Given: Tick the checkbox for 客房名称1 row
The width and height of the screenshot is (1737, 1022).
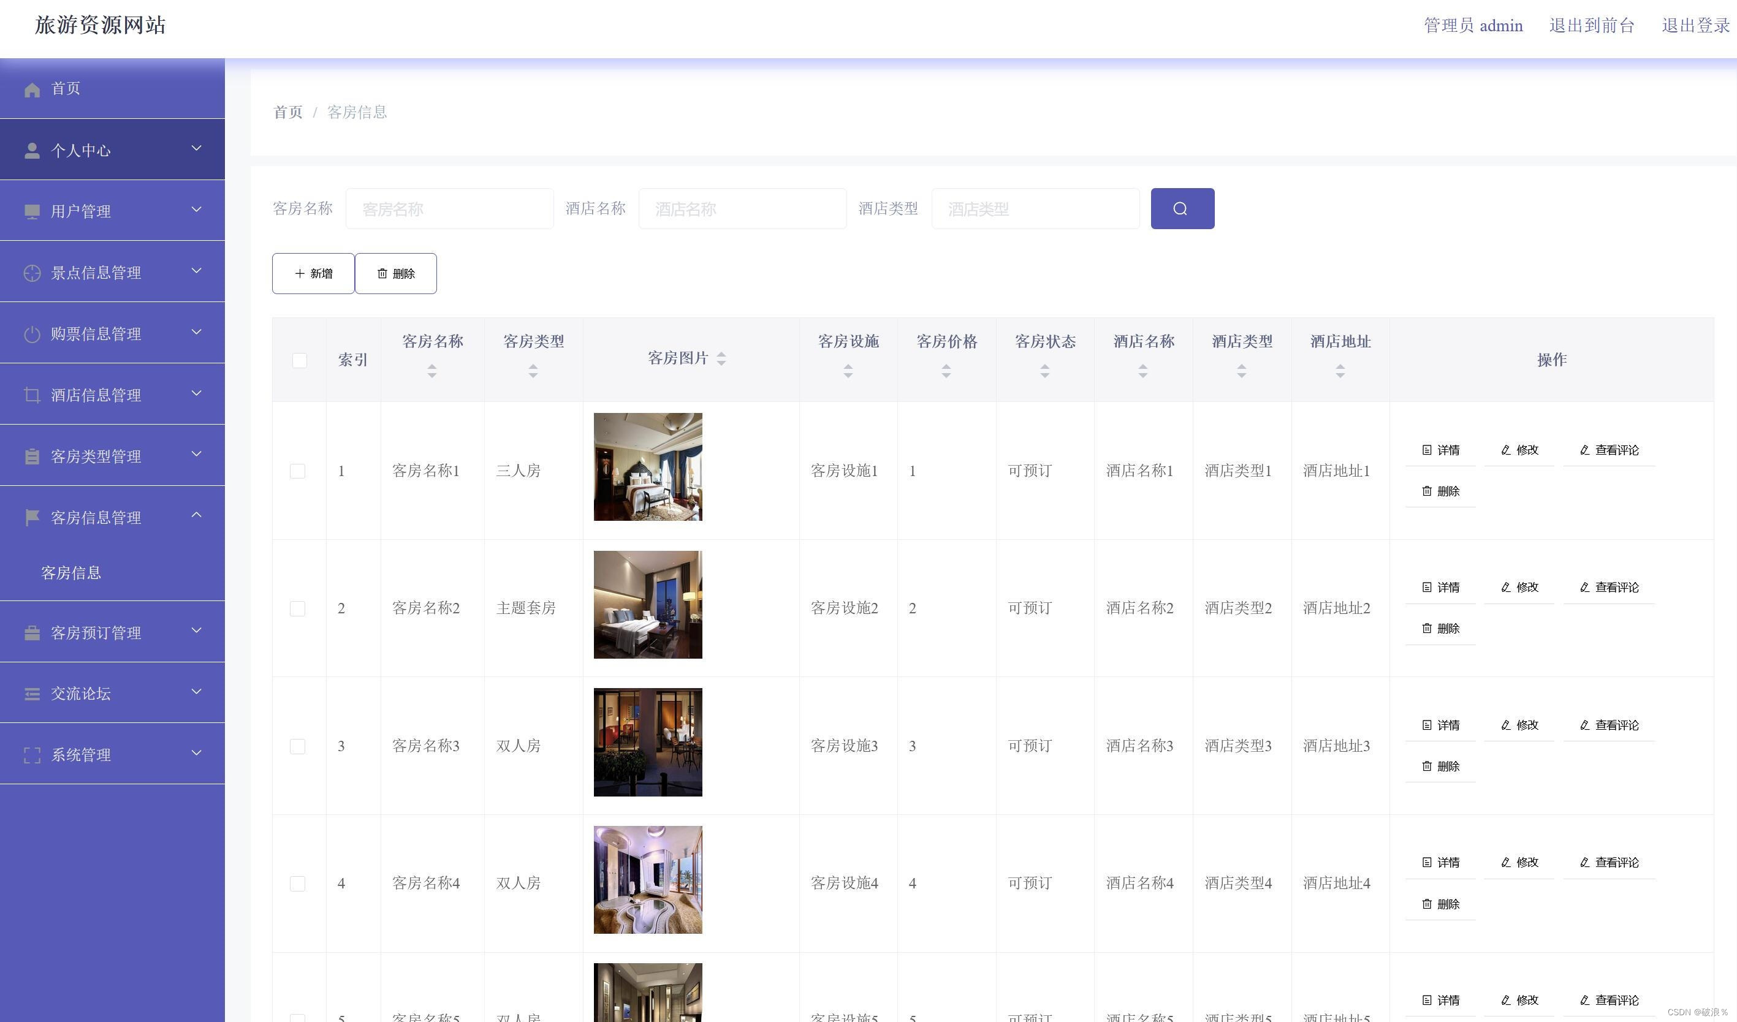Looking at the screenshot, I should pyautogui.click(x=297, y=471).
